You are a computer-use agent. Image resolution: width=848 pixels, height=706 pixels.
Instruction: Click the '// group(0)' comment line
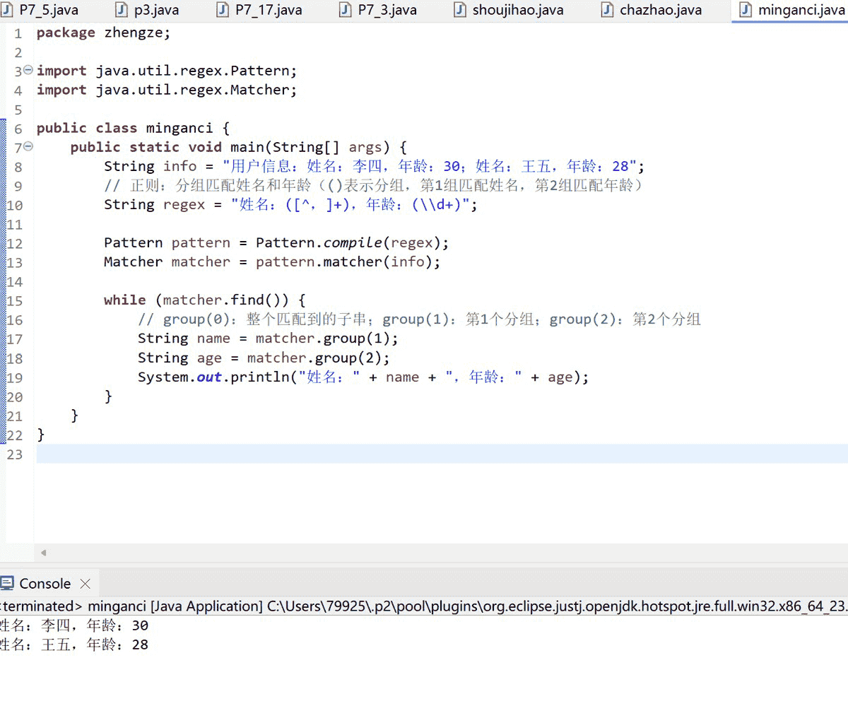[419, 319]
